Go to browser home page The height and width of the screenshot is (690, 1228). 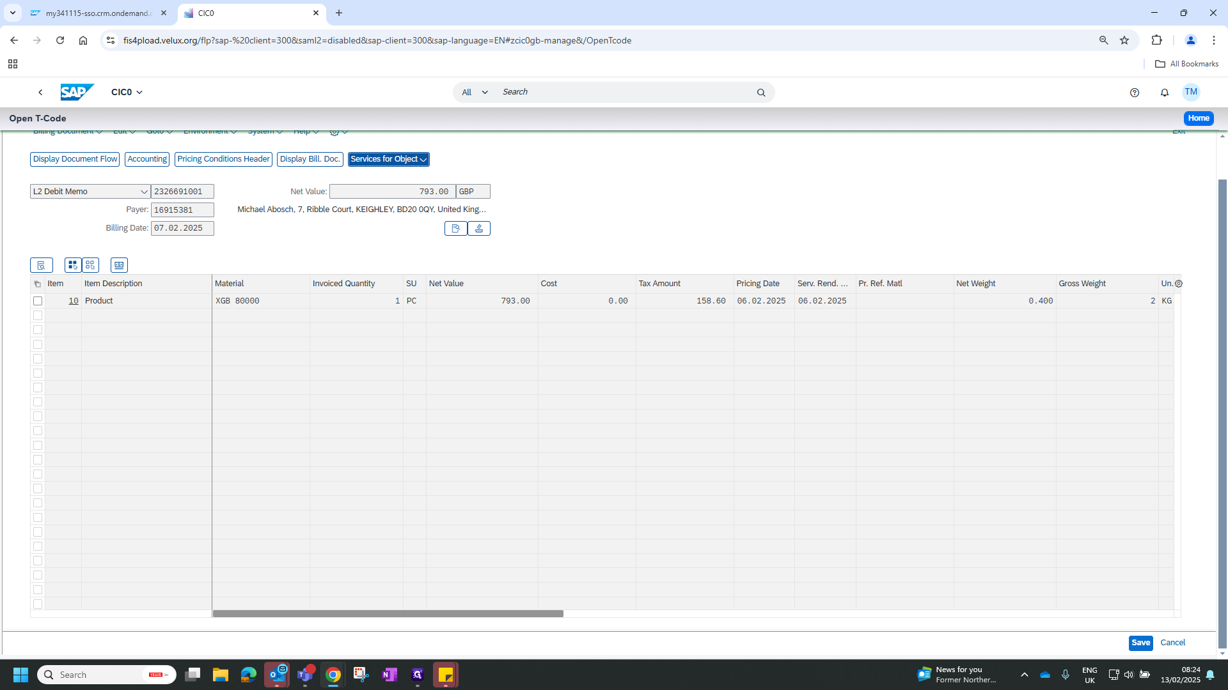(x=83, y=40)
